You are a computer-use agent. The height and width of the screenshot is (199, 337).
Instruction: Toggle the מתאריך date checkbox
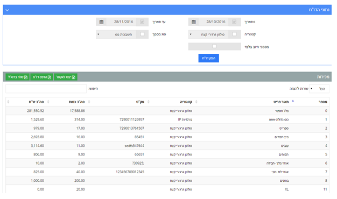point(234,22)
